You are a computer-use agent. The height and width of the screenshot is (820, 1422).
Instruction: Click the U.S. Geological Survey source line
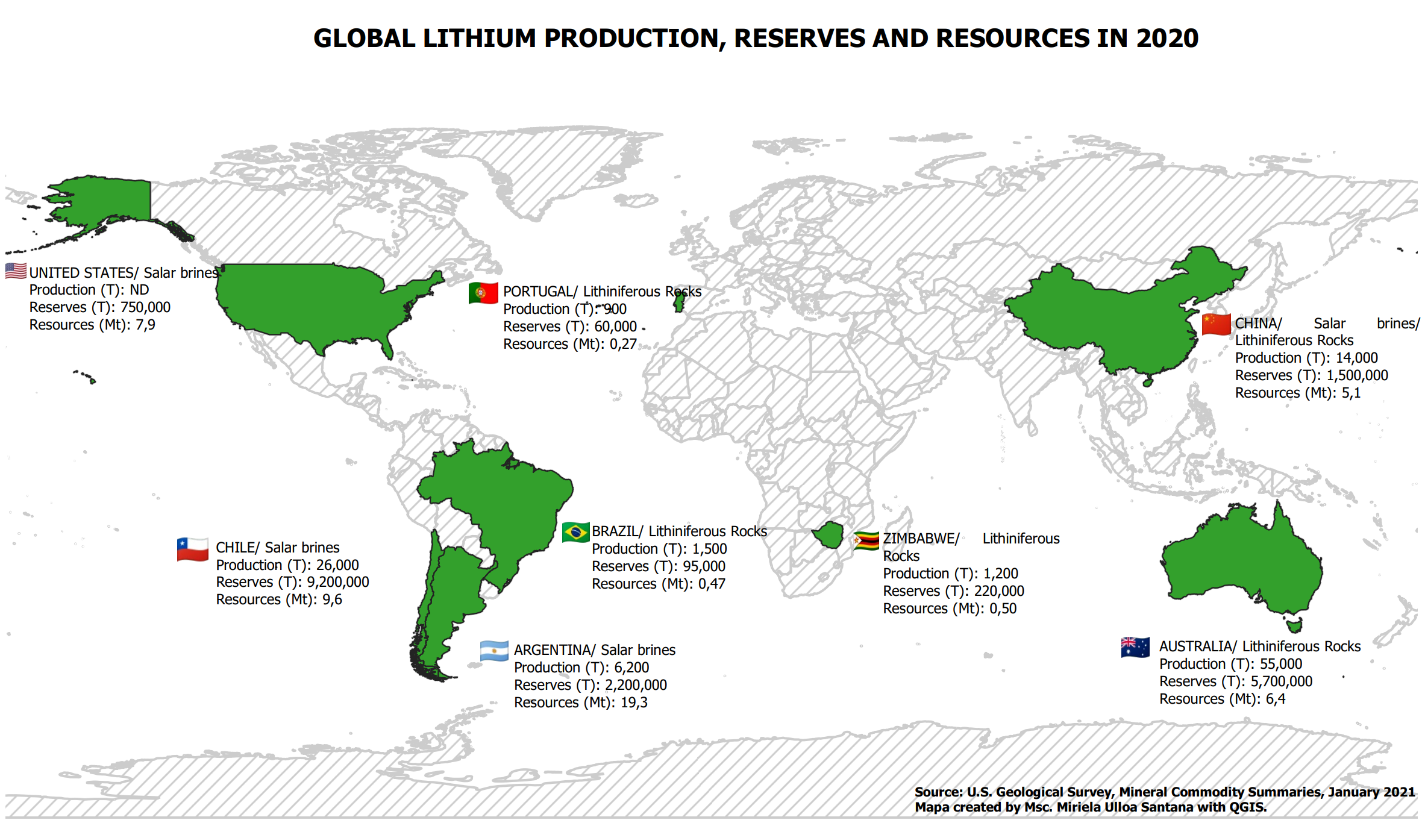[1165, 792]
